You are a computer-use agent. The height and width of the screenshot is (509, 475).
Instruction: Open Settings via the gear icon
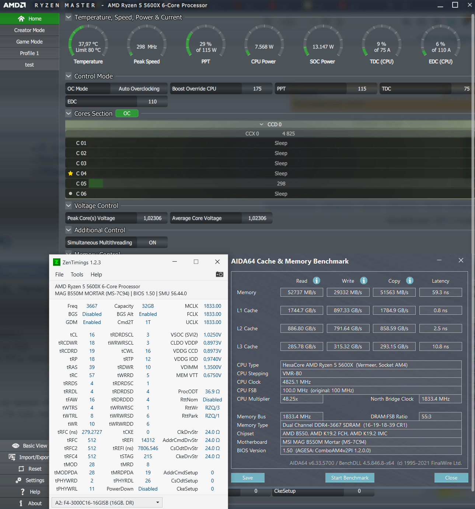coord(18,480)
